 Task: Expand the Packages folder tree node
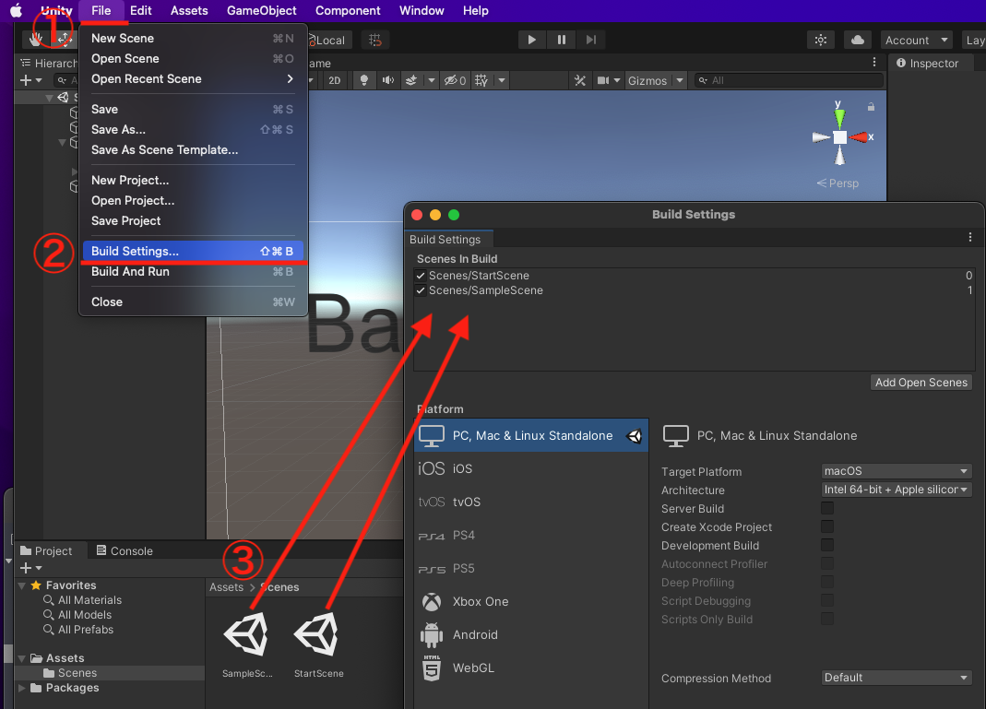coord(22,688)
